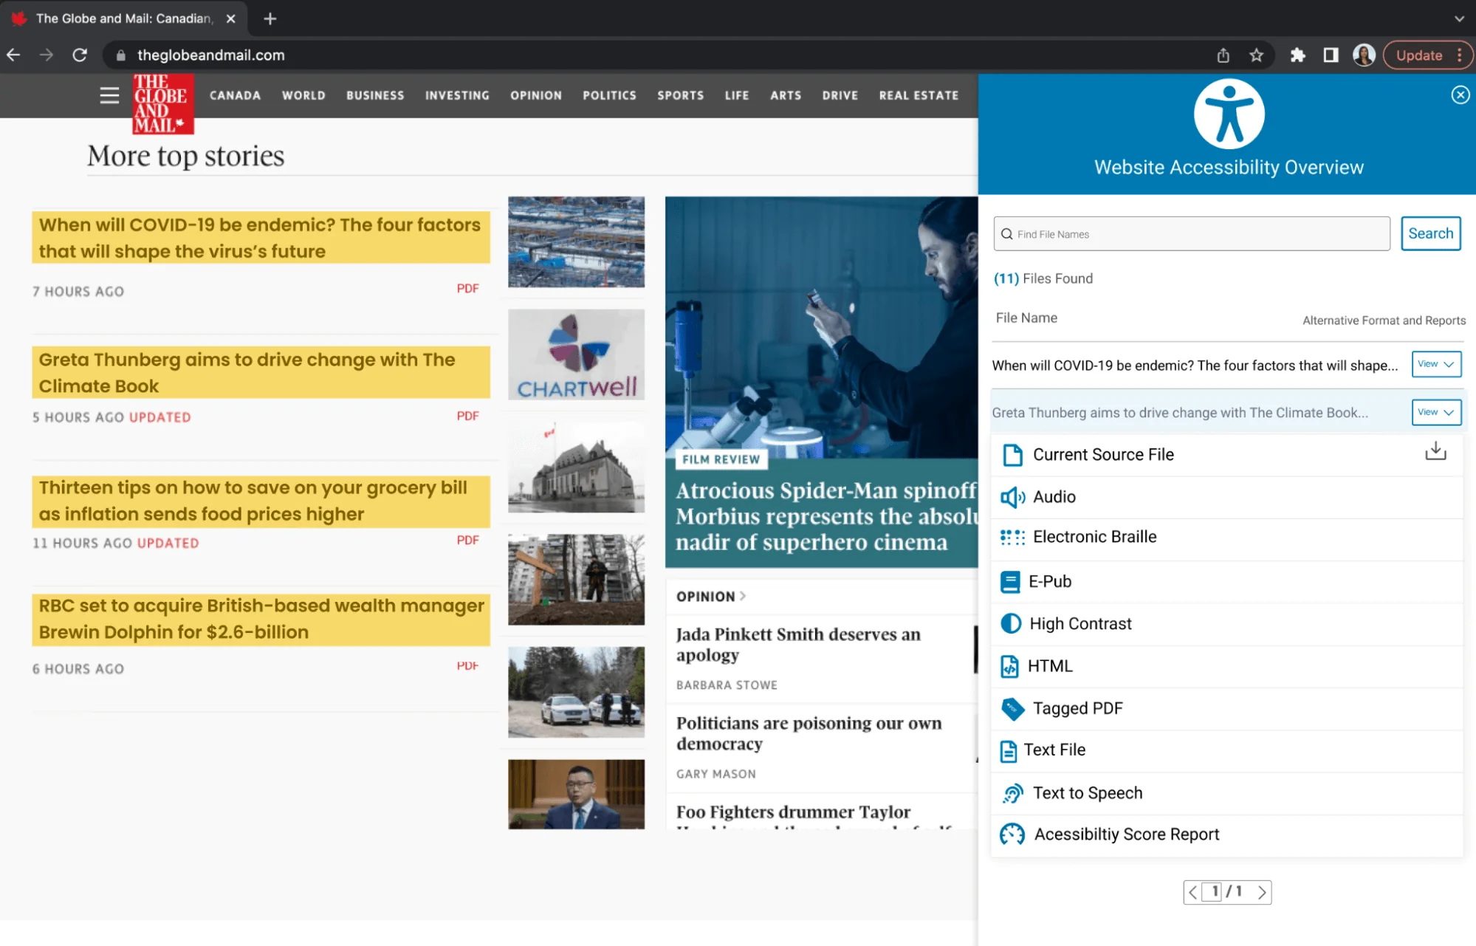Open the police cars photo thumbnail
Viewport: 1476px width, 946px height.
coord(576,693)
